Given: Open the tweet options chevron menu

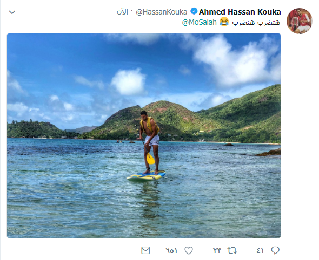Looking at the screenshot, I should pyautogui.click(x=12, y=12).
